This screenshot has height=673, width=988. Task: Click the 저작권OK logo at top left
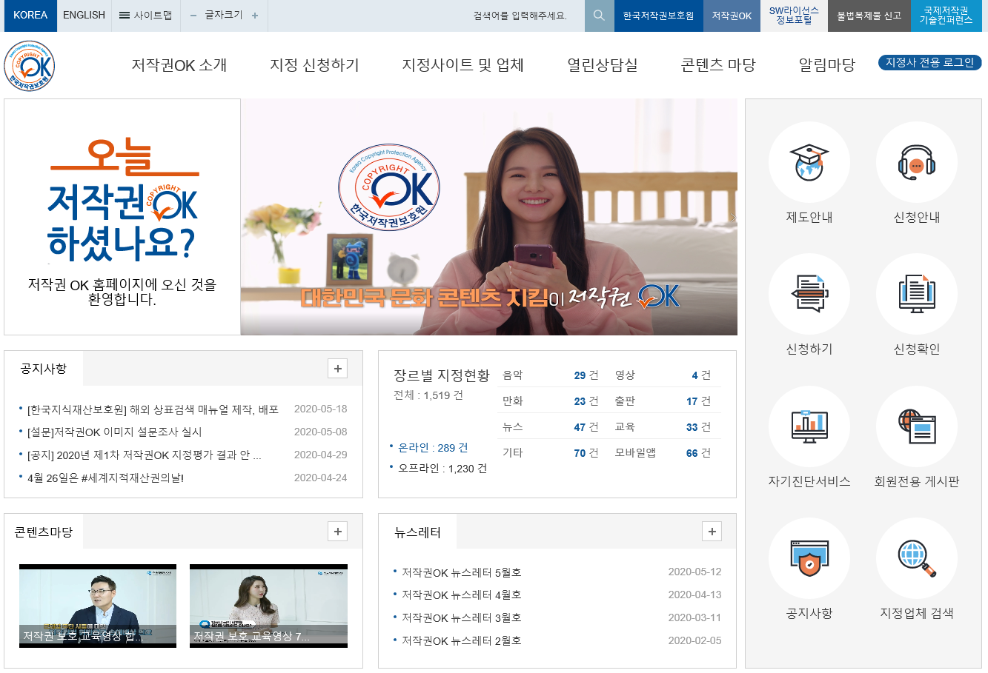pos(30,66)
